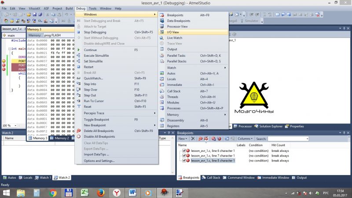
Task: Click the Disassembly window icon
Action: click(162, 120)
